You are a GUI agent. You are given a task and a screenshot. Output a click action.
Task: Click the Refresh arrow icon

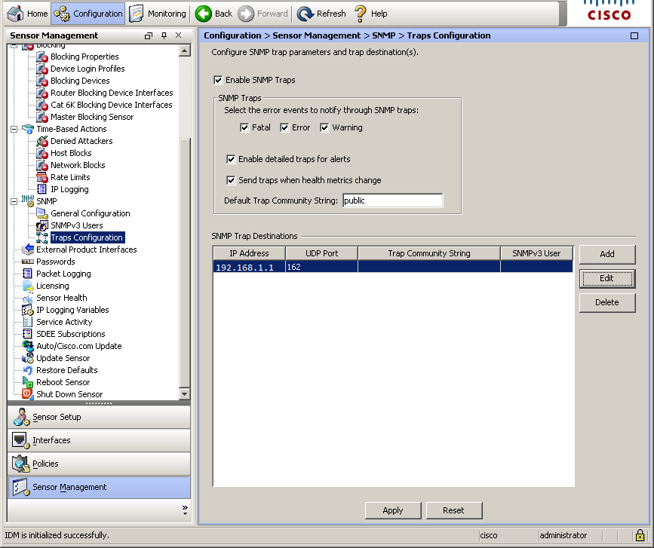306,14
